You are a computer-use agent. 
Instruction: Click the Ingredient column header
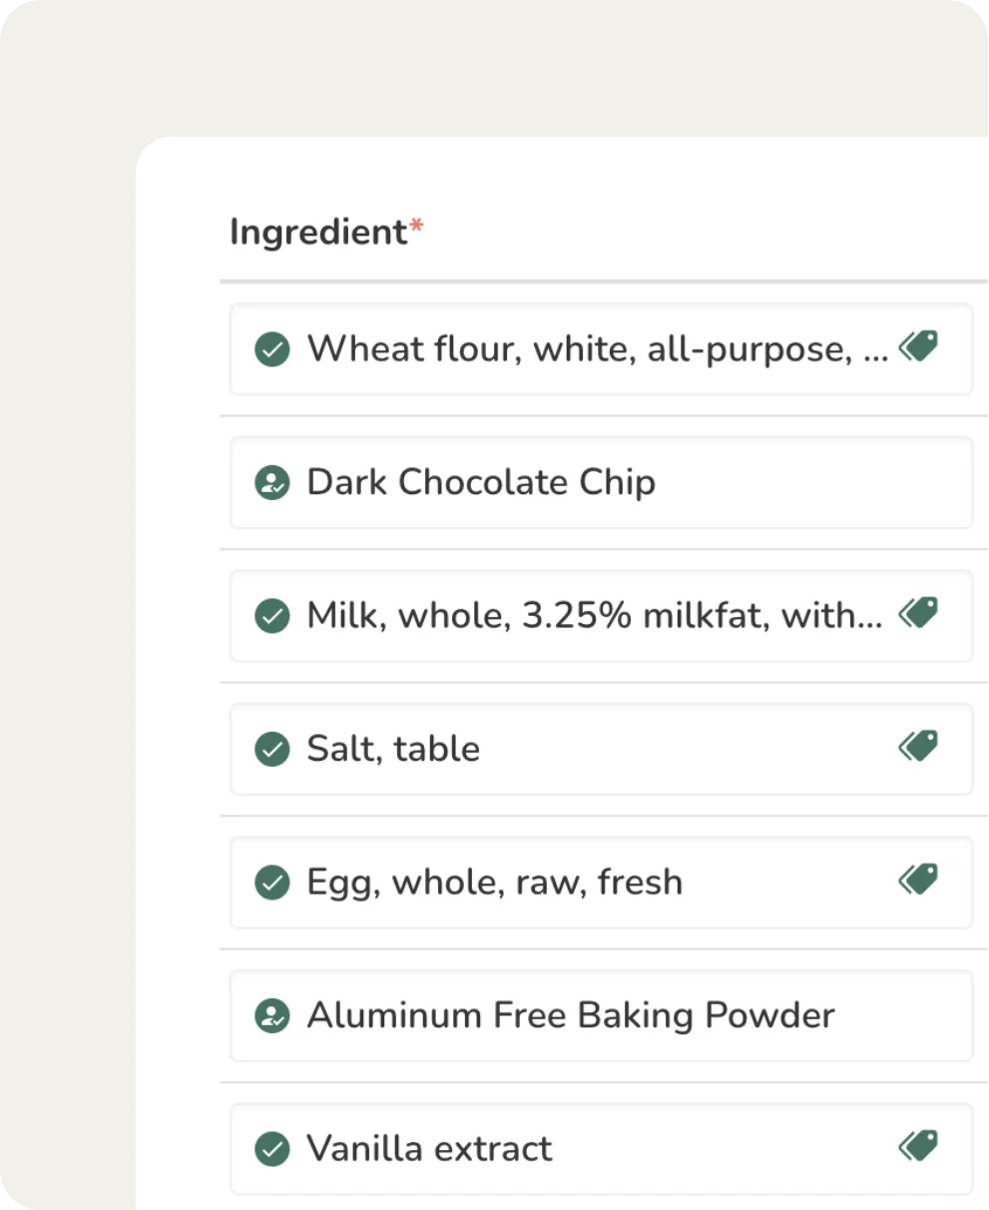[x=319, y=232]
